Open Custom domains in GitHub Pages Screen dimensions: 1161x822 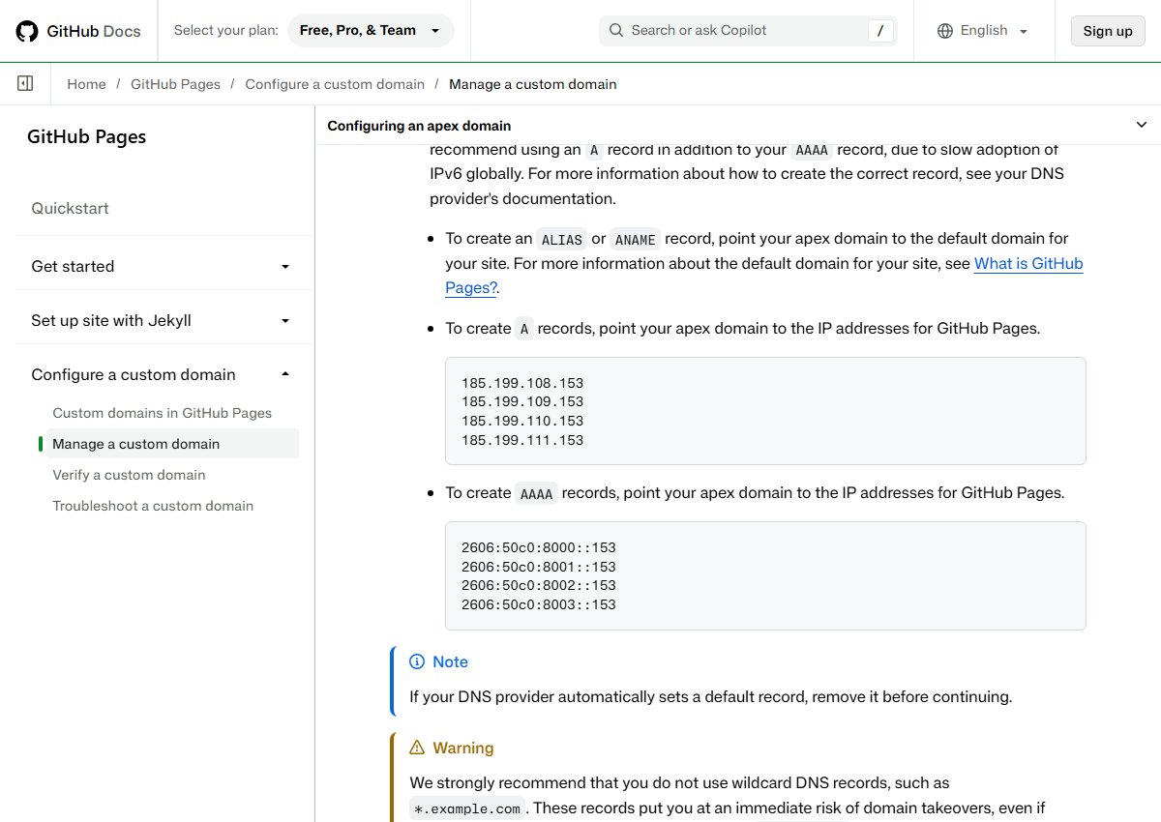[x=163, y=413]
